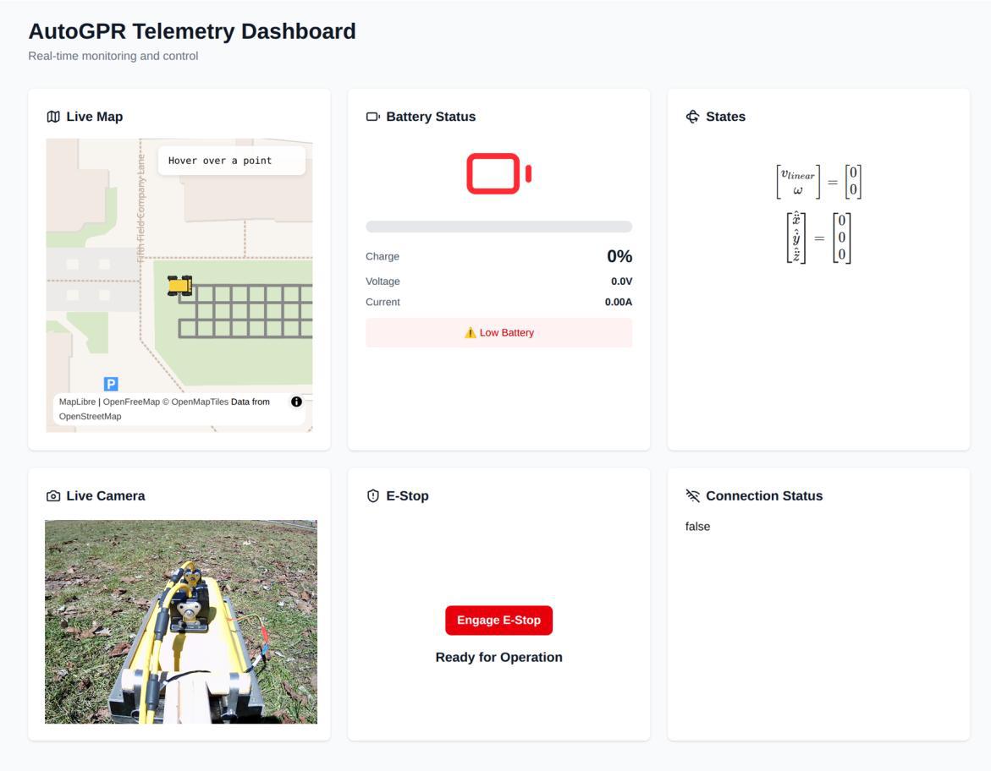The width and height of the screenshot is (991, 771).
Task: Toggle the map attribution info button
Action: pos(296,402)
